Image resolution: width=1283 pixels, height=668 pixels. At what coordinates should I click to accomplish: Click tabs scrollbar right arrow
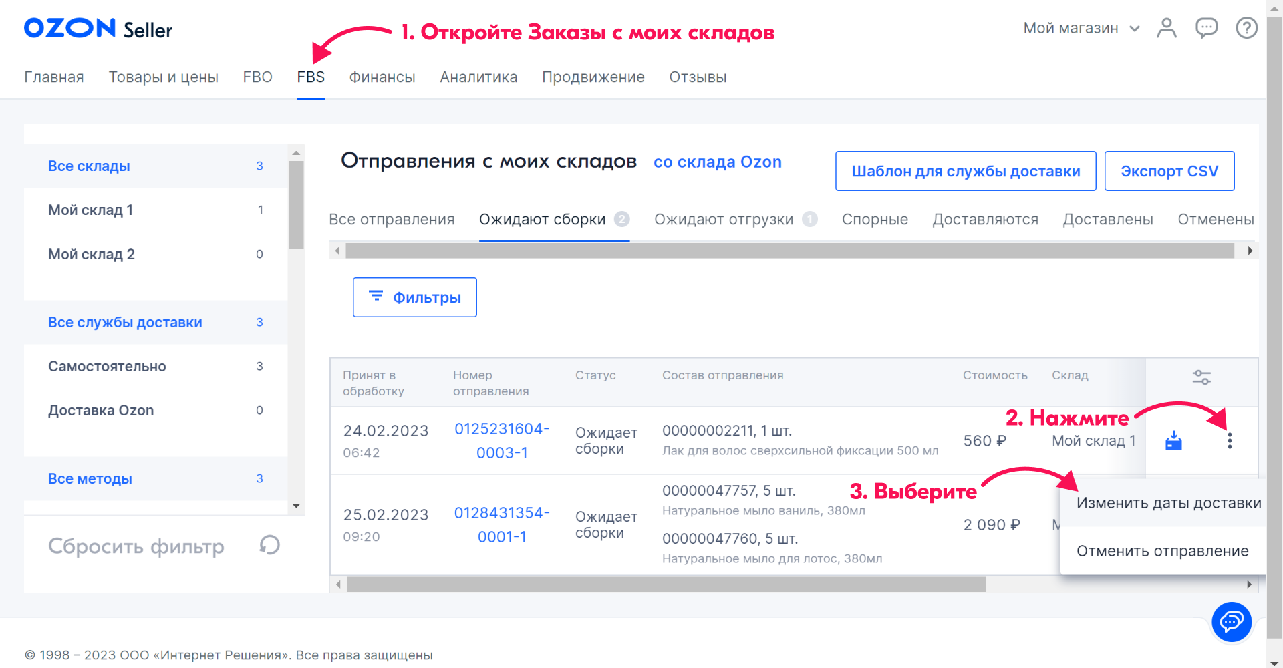click(x=1250, y=251)
